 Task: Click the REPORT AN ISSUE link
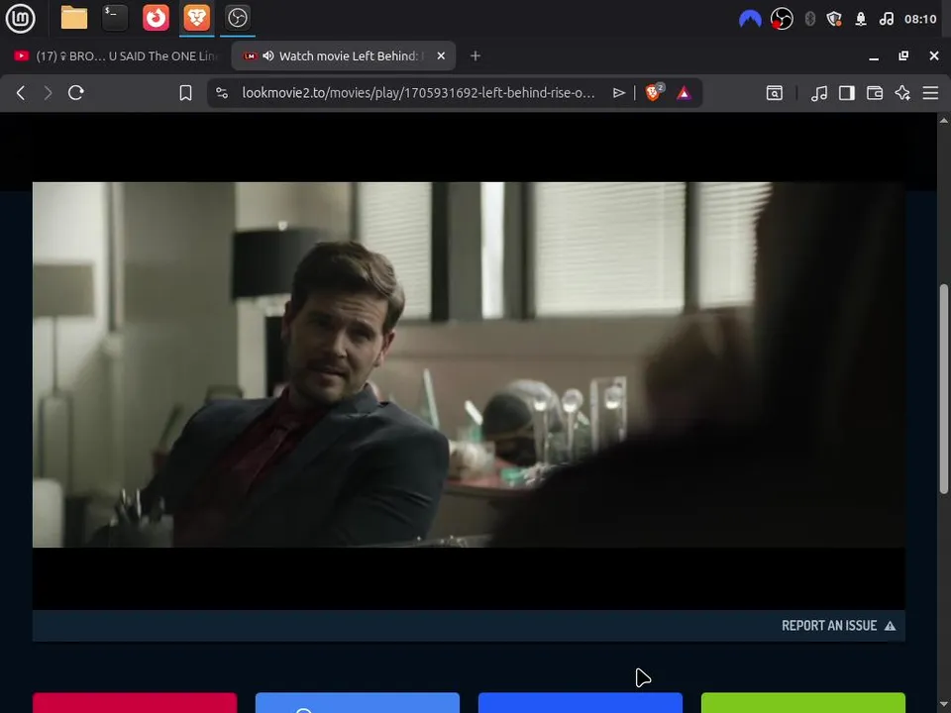point(838,626)
